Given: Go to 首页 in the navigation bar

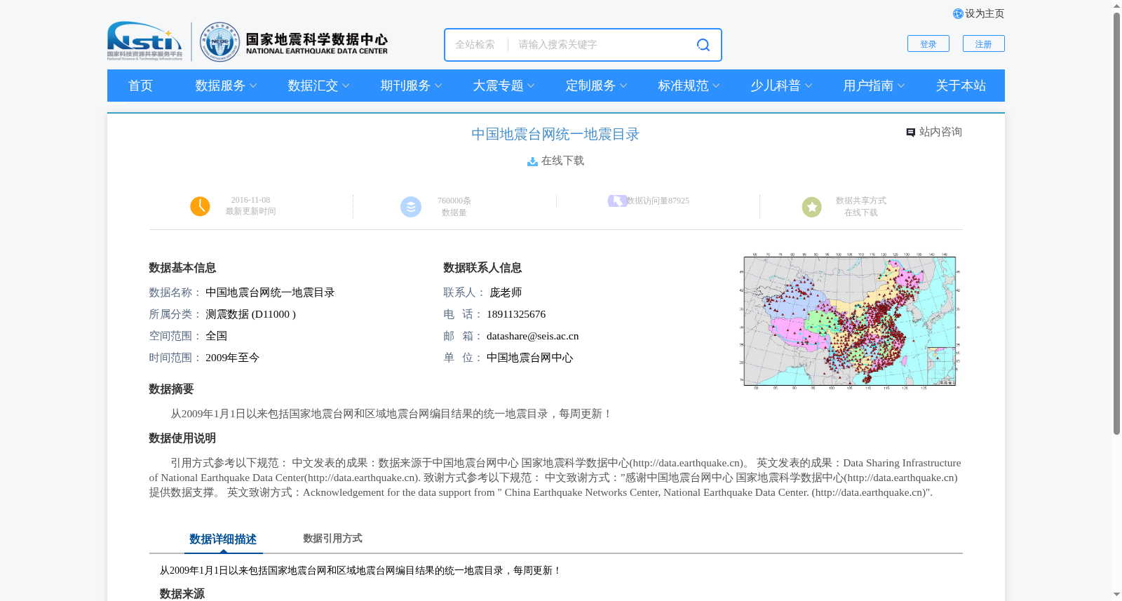Looking at the screenshot, I should (x=140, y=86).
